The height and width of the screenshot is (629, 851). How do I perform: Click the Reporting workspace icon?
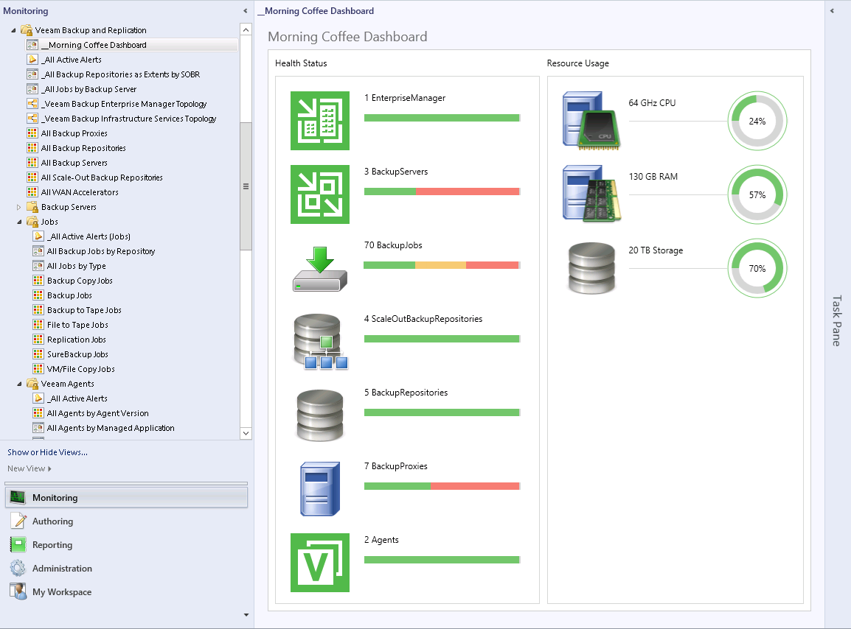tap(18, 544)
